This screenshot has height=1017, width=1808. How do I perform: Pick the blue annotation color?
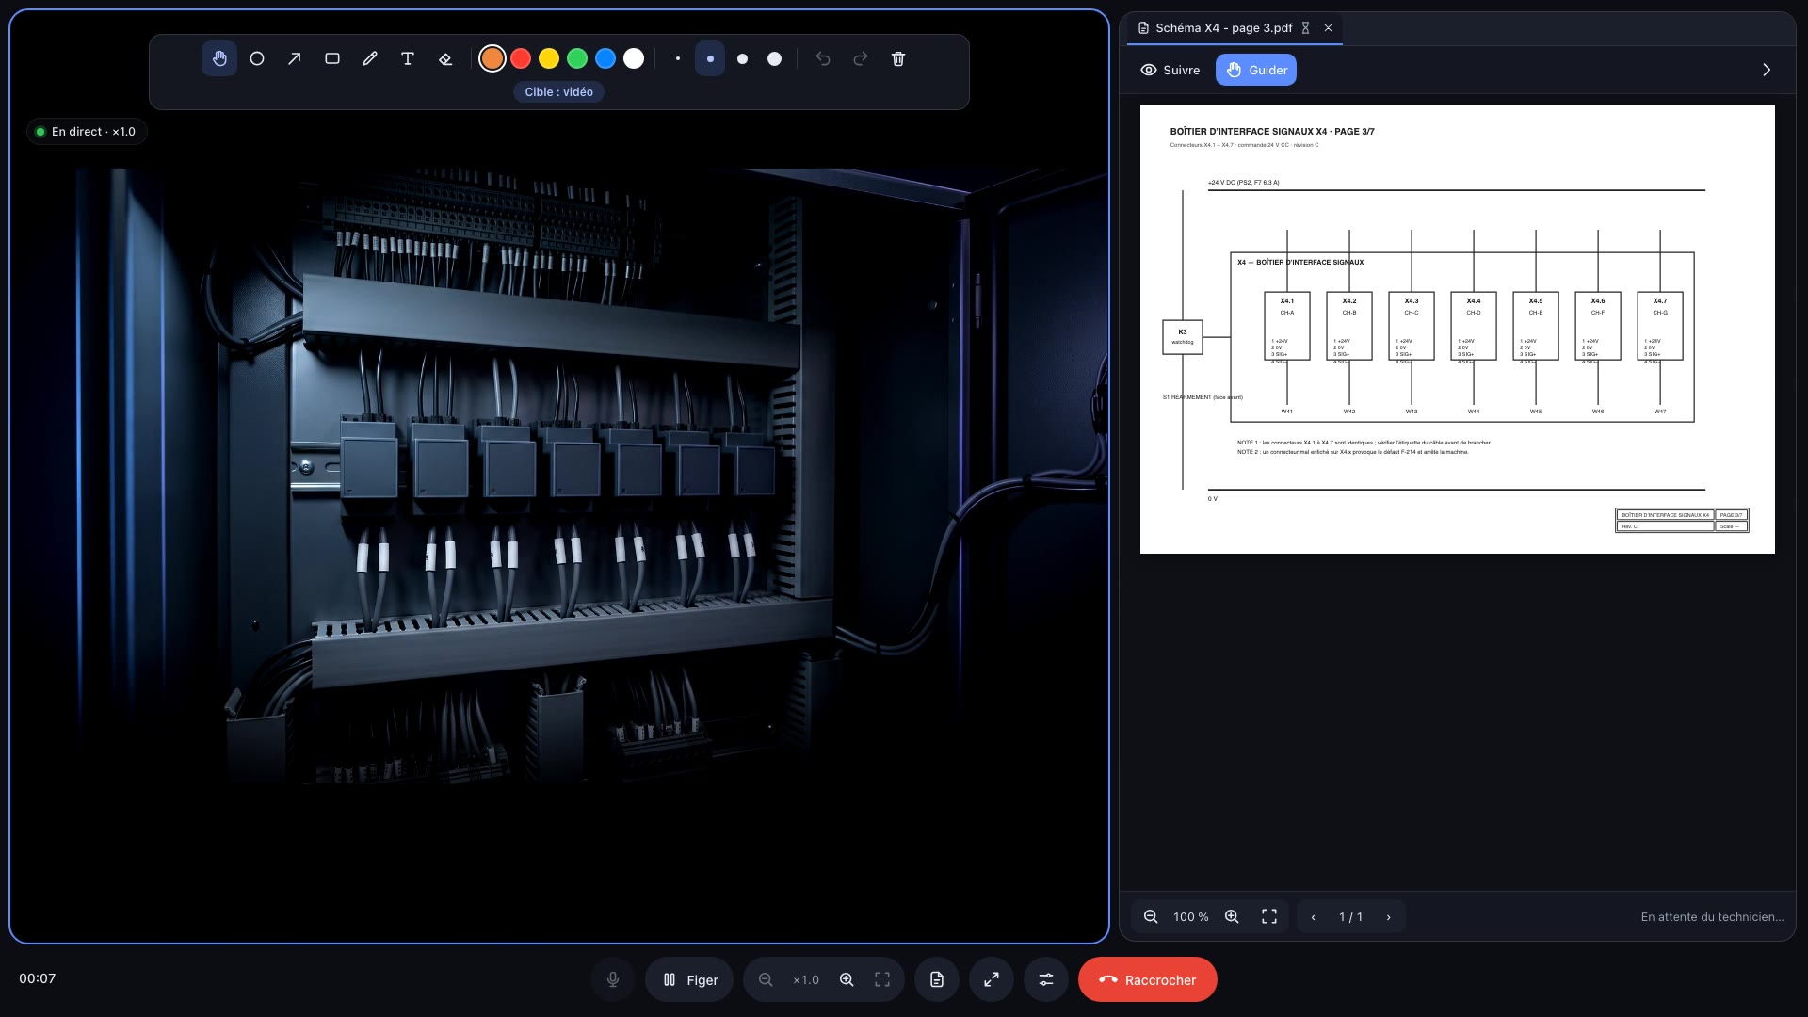tap(605, 58)
